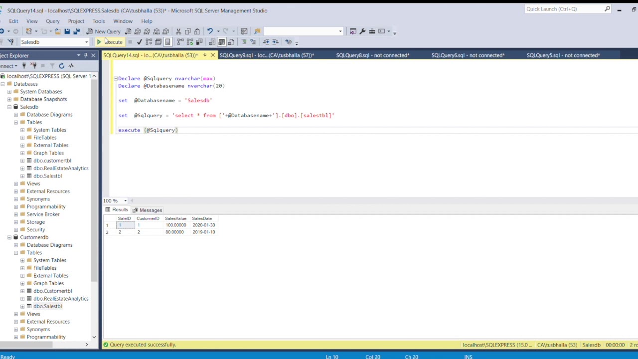Toggle Include Client Statistics
The height and width of the screenshot is (359, 638).
click(x=199, y=42)
